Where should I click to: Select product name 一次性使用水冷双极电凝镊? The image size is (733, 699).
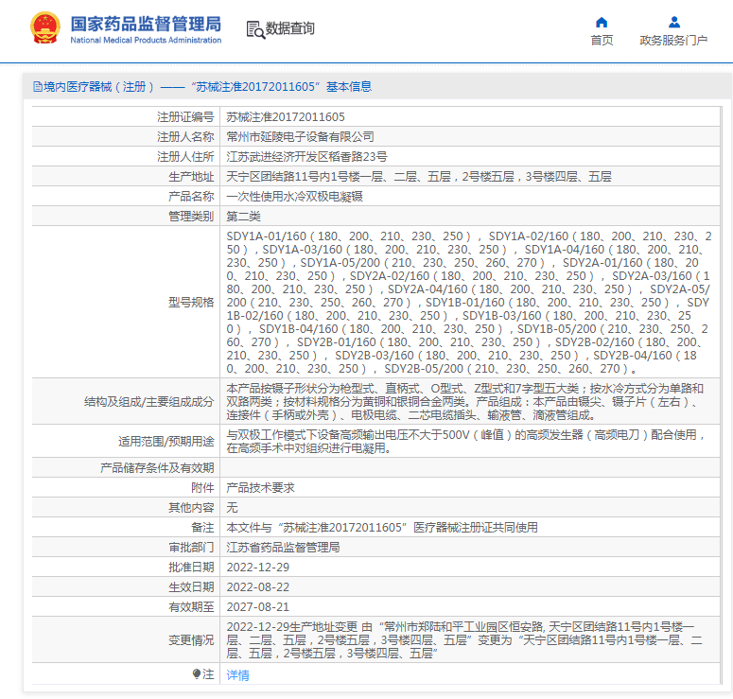tap(294, 197)
